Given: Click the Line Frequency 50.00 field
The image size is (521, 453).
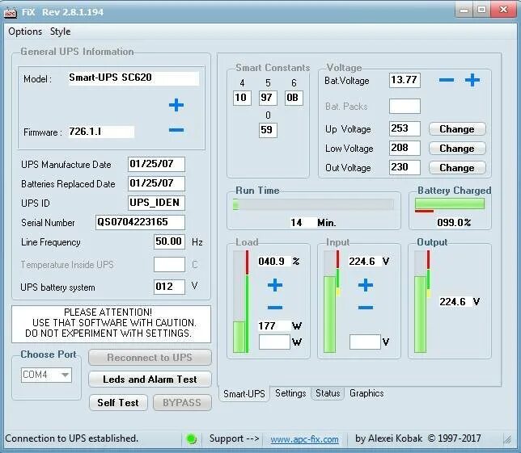Looking at the screenshot, I should click(169, 241).
